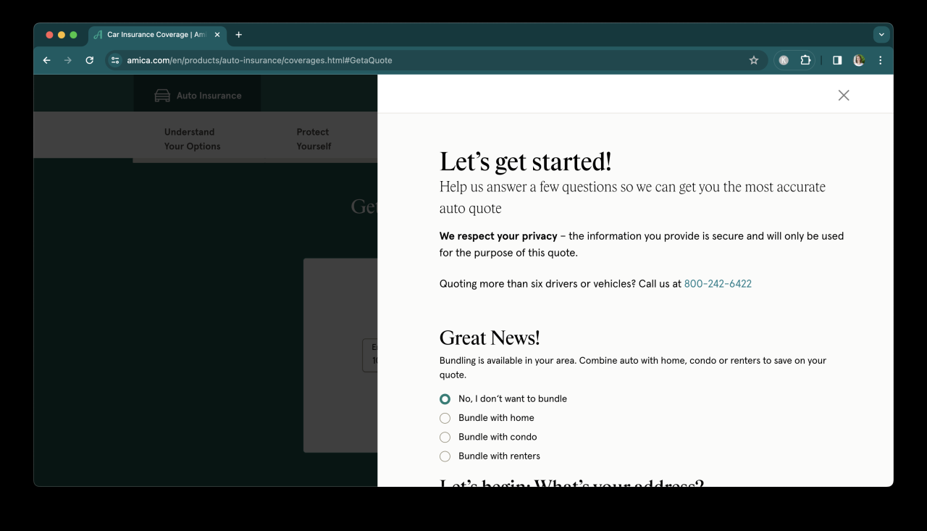The image size is (927, 531).
Task: Choose Bundle with condo radio button
Action: (x=445, y=438)
